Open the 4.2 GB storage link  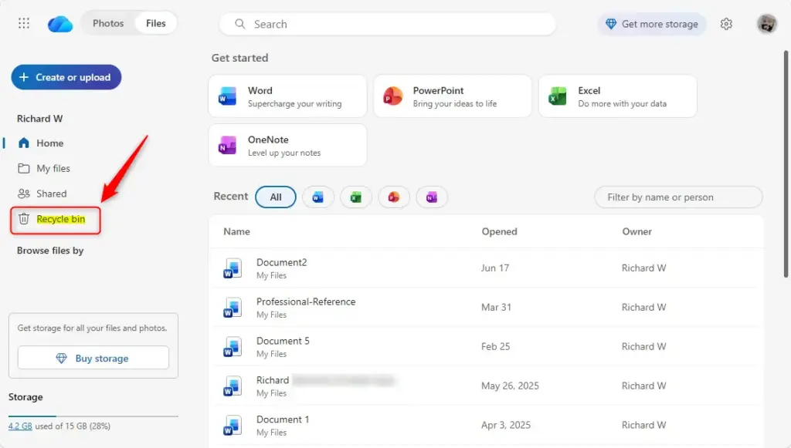(20, 426)
